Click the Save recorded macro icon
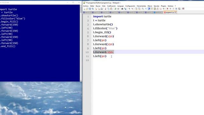Screen dimensions: 204x115 179,9
